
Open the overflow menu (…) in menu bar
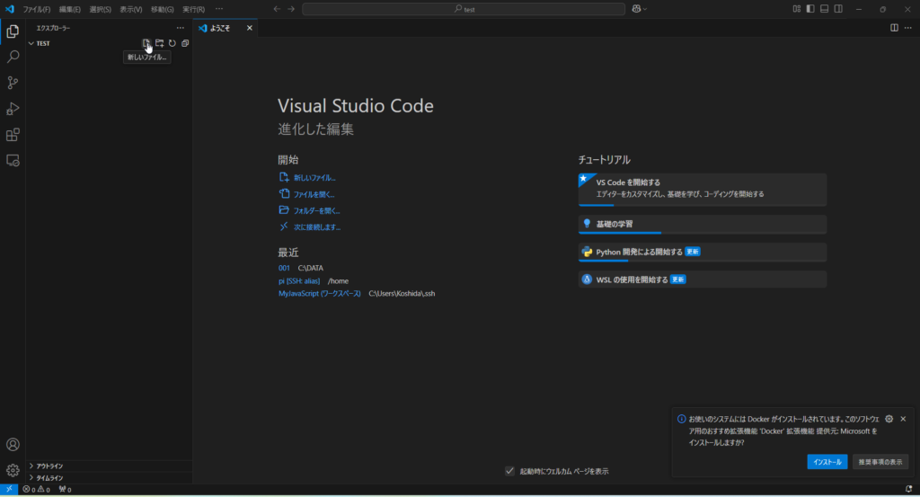(219, 9)
